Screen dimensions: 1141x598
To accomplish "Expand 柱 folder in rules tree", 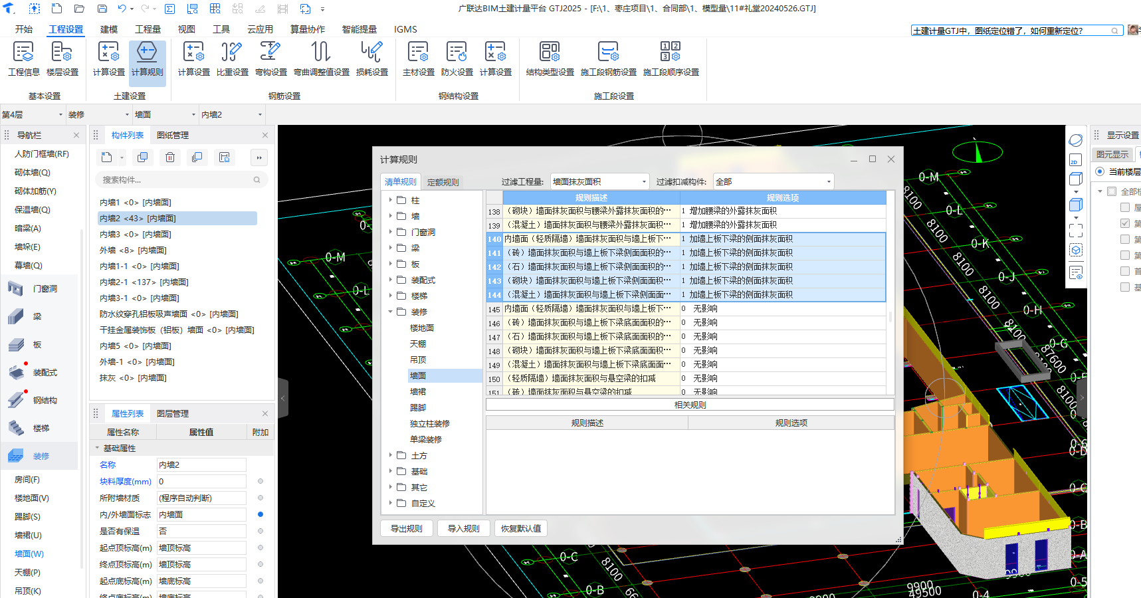I will 390,200.
